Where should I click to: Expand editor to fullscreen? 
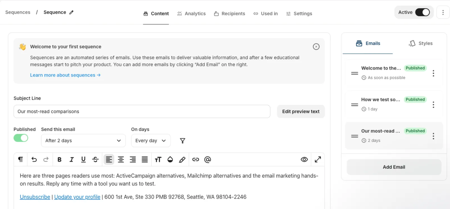coord(318,160)
